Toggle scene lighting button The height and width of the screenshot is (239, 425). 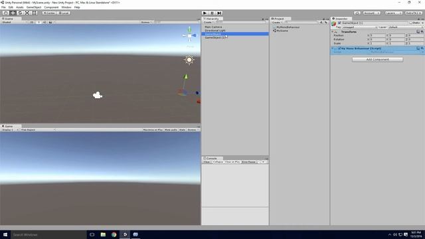(x=39, y=22)
